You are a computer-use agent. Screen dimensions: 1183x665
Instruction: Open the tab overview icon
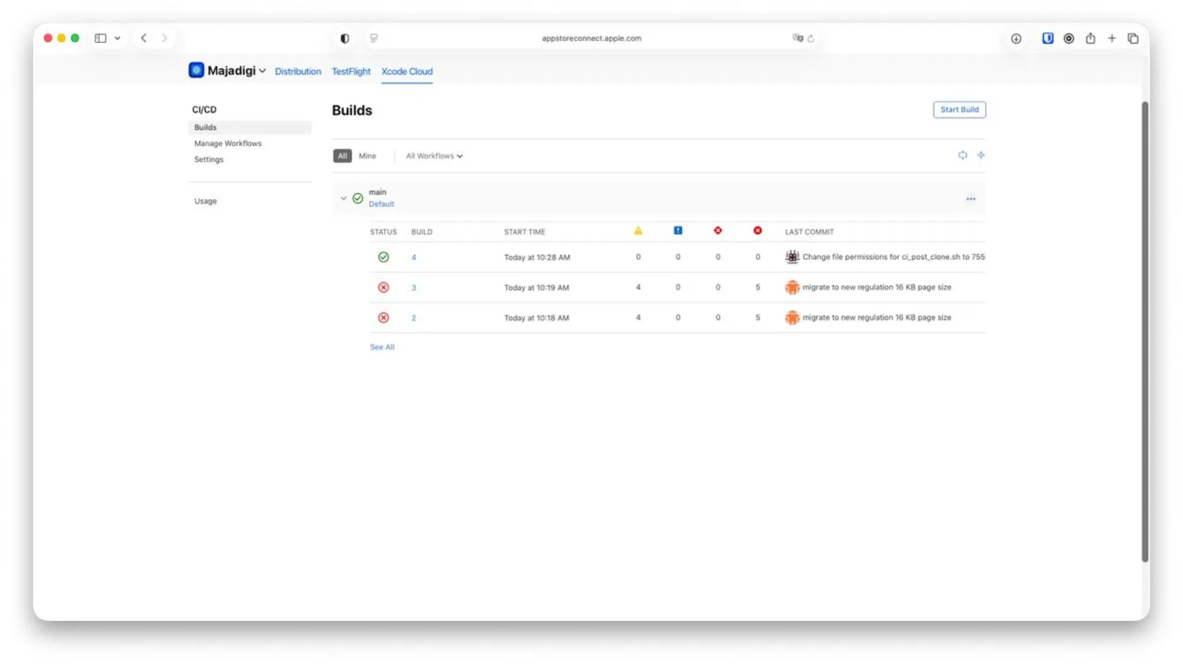click(x=1132, y=38)
